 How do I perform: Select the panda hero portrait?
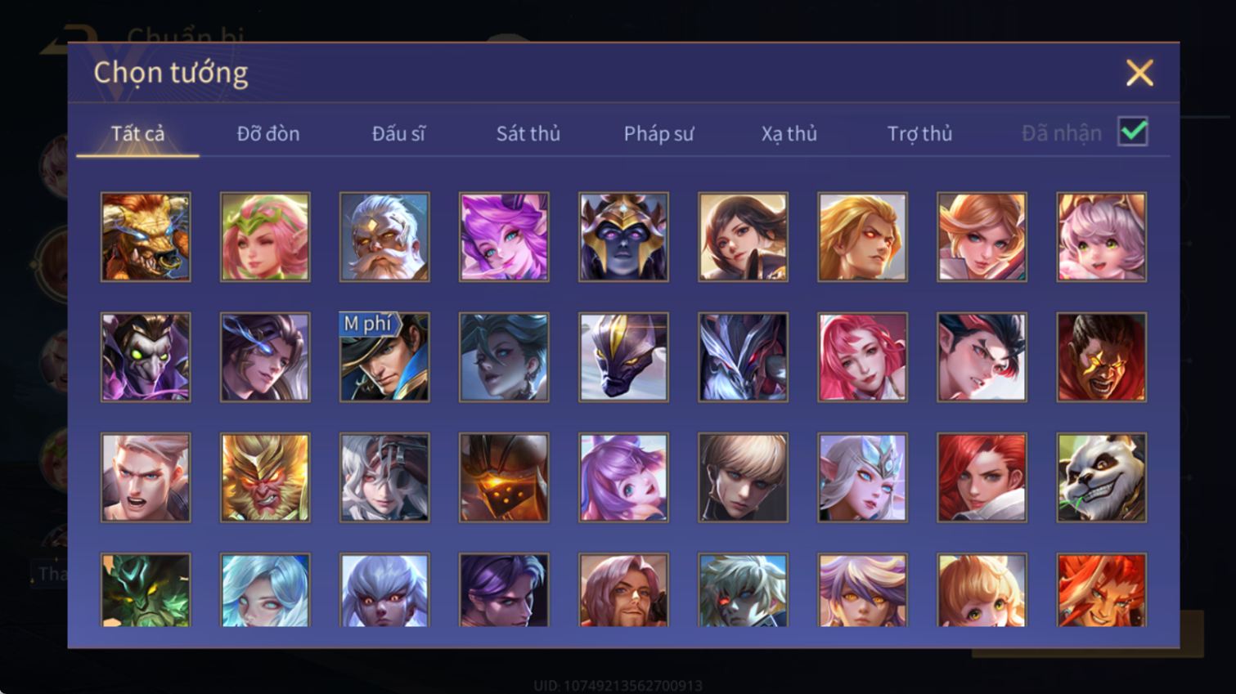click(x=1101, y=477)
